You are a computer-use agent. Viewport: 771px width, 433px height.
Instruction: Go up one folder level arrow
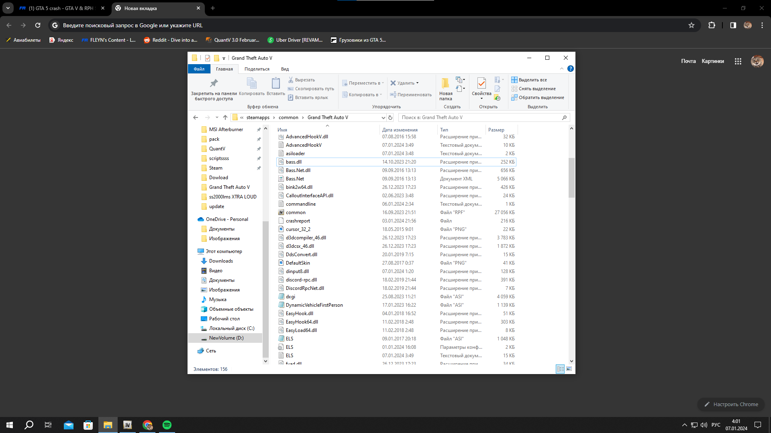click(225, 117)
